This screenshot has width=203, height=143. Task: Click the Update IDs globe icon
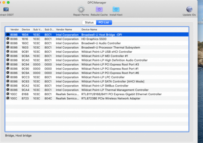click(x=190, y=9)
